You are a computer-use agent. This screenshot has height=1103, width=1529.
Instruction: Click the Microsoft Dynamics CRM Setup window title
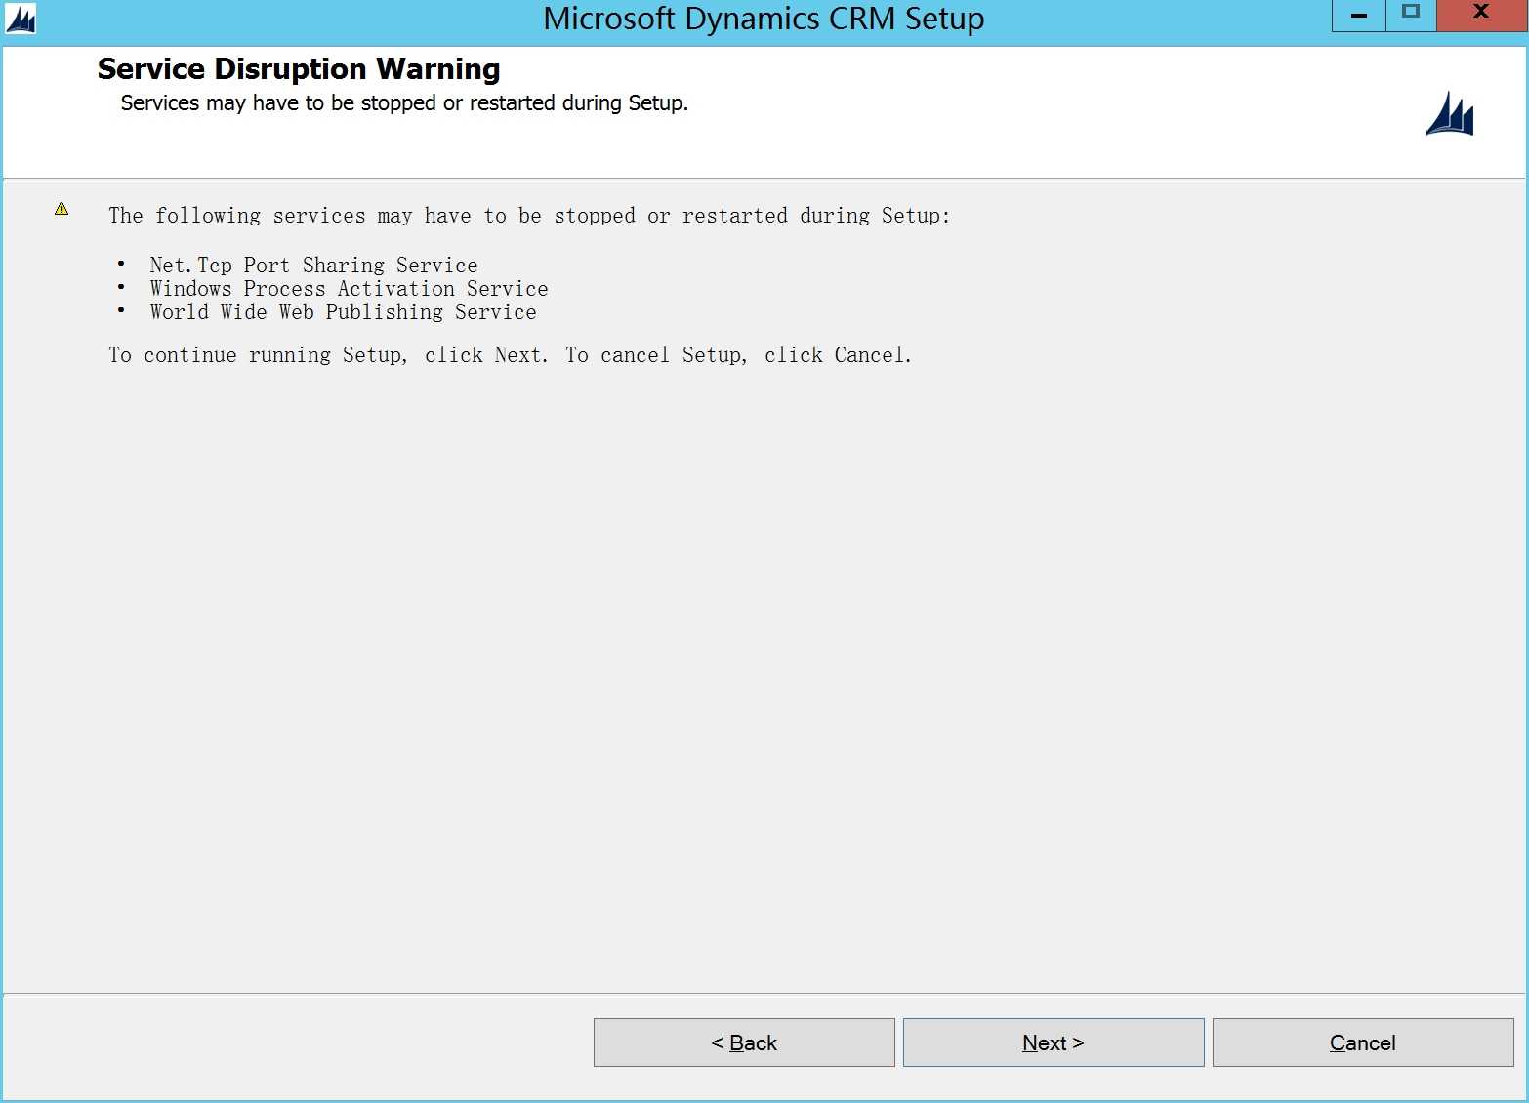(764, 19)
